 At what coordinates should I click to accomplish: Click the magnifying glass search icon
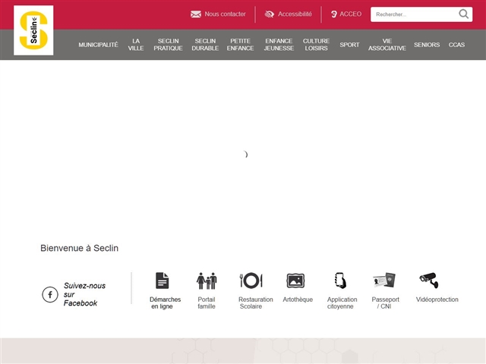(x=464, y=14)
